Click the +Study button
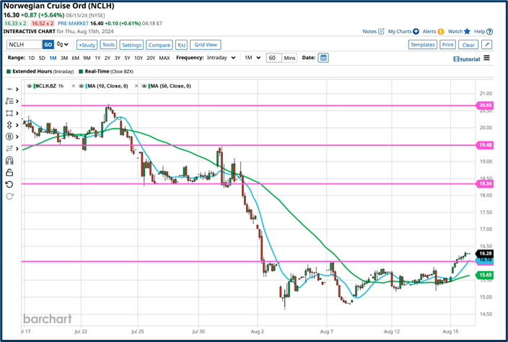The image size is (508, 342). (x=87, y=45)
